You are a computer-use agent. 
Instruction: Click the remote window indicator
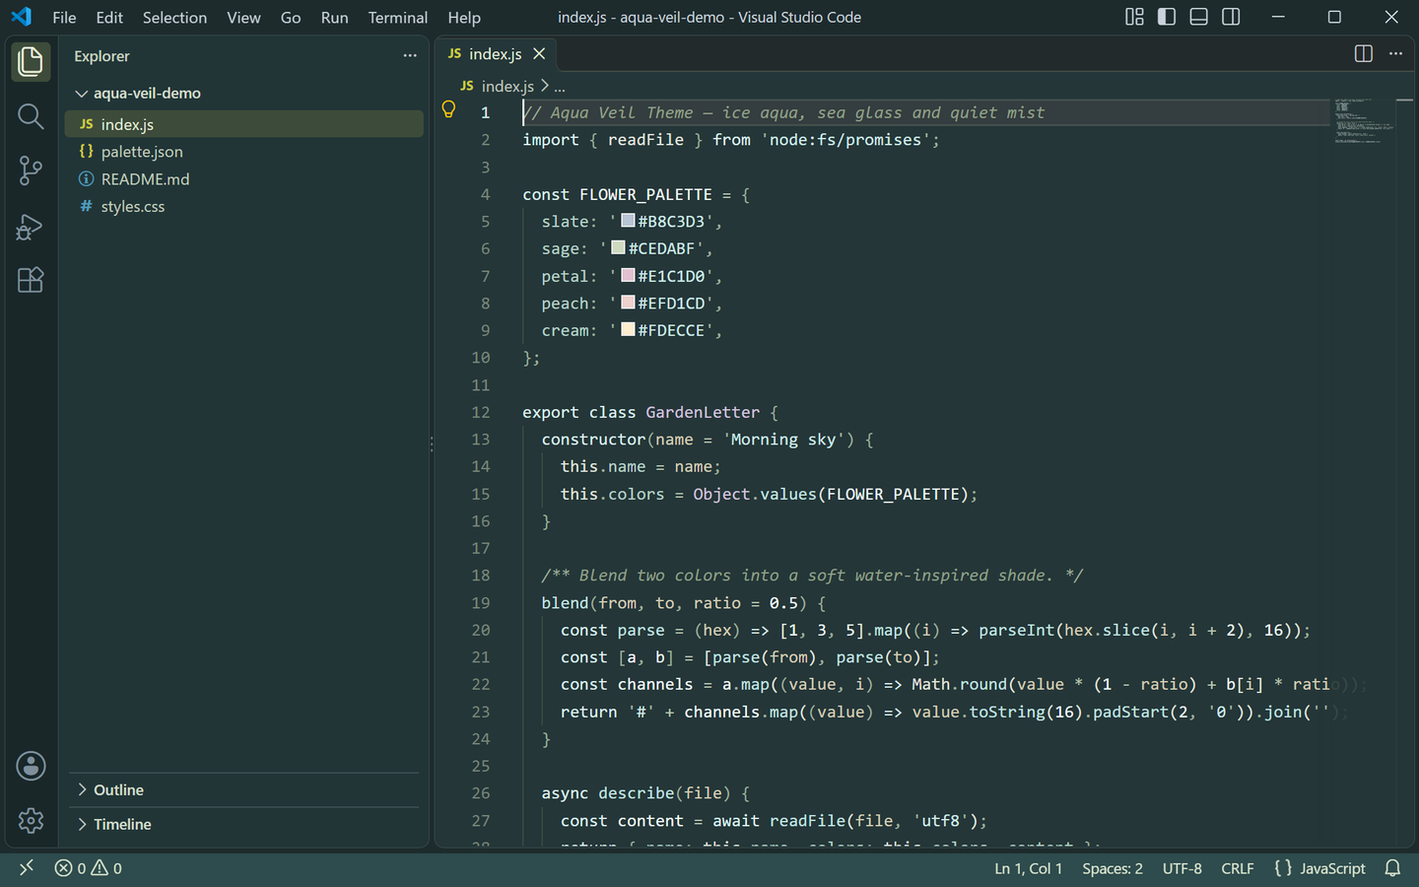[x=27, y=868]
